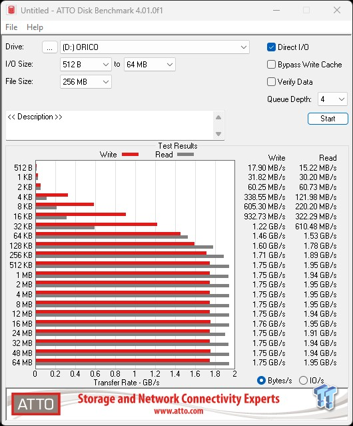Open the 256 MB file size dropdown
353x426 pixels.
tap(86, 82)
